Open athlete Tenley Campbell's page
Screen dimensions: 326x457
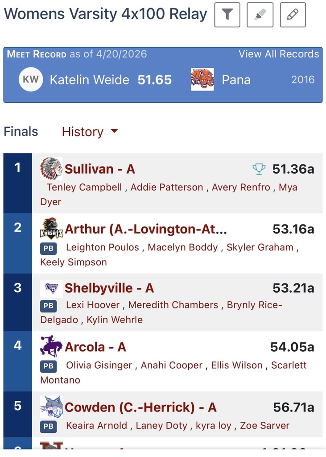pos(84,187)
